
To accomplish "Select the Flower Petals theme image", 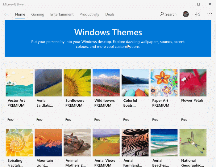I will click(193, 83).
